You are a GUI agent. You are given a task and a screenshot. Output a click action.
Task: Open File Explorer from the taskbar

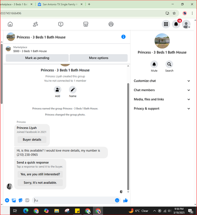[56, 211]
